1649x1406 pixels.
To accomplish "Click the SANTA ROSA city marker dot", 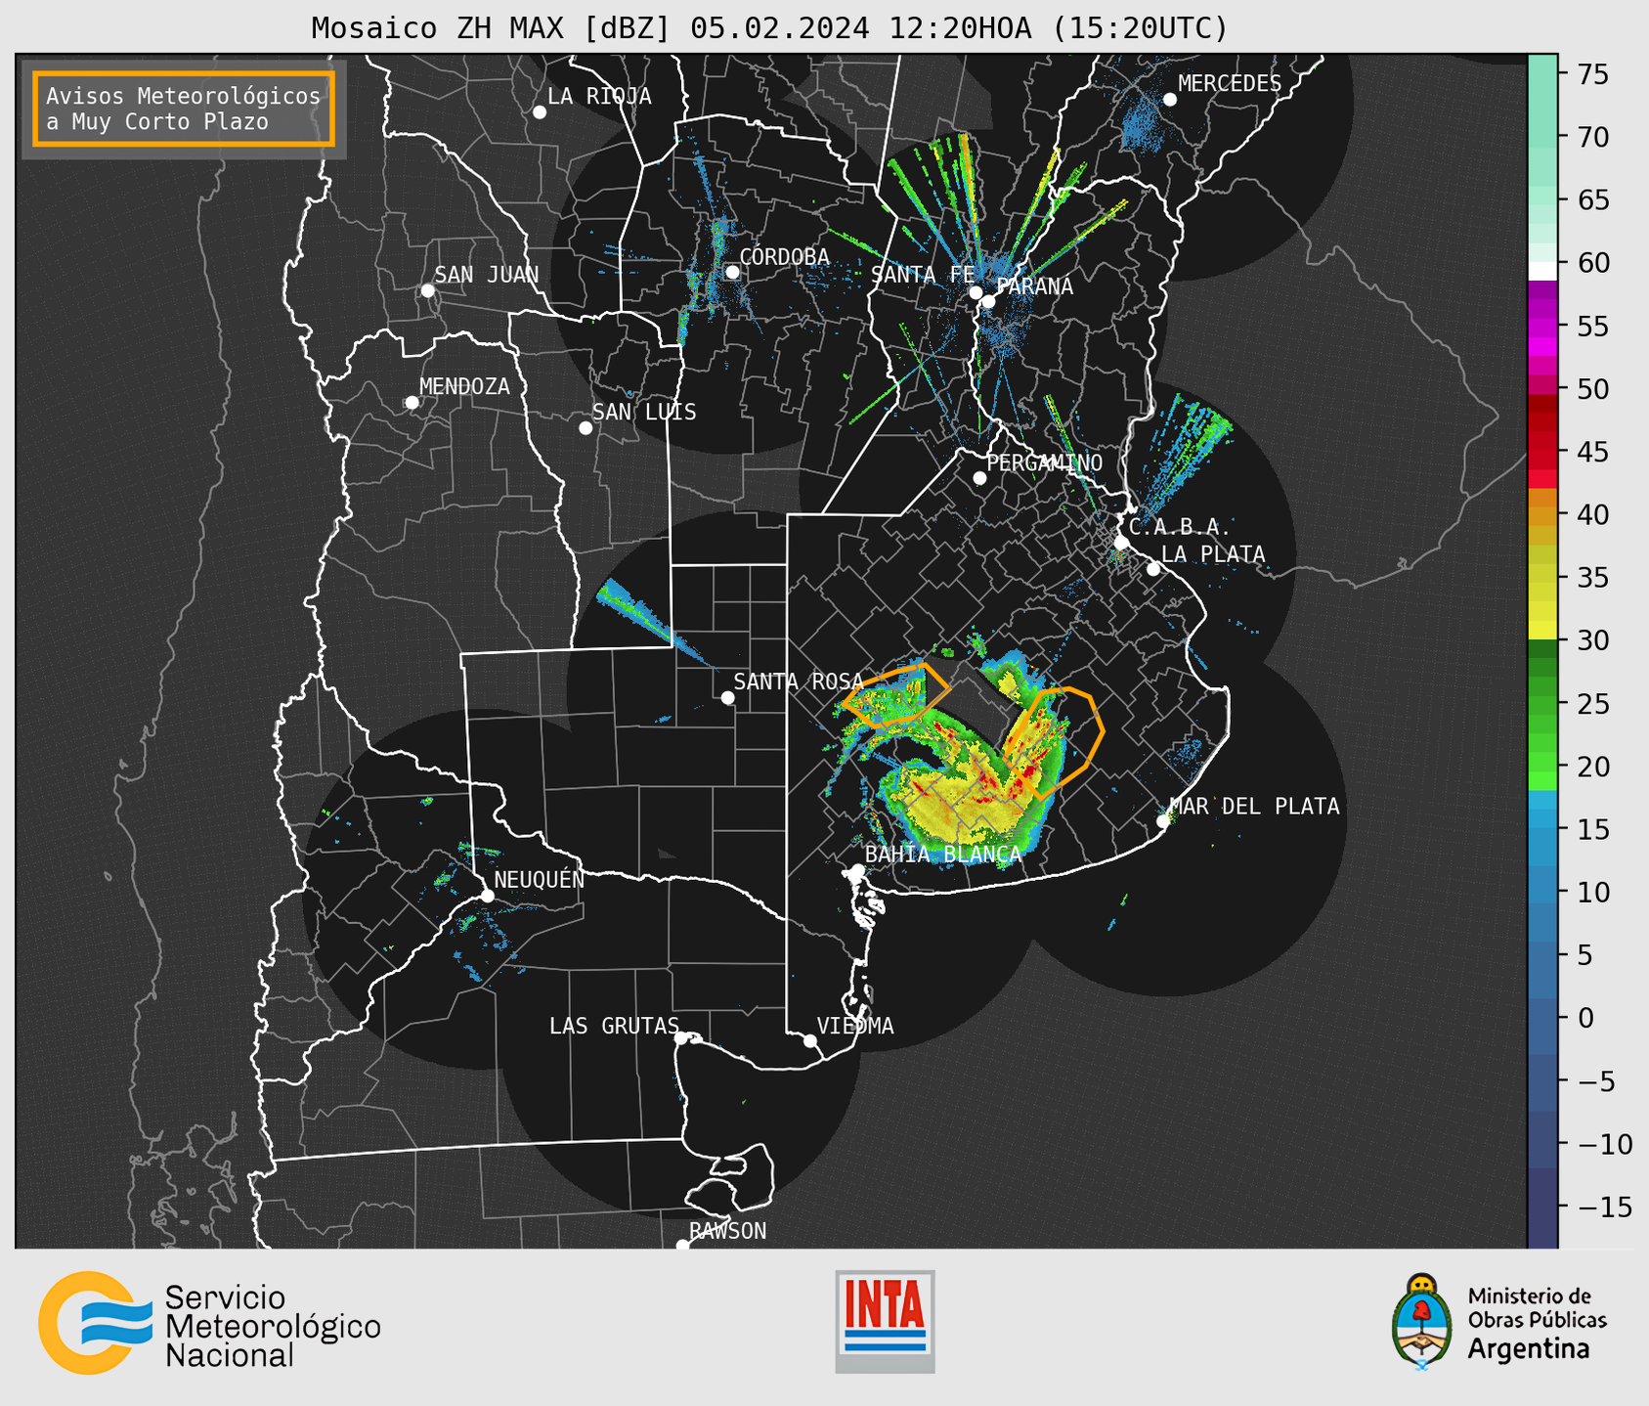I will [727, 697].
